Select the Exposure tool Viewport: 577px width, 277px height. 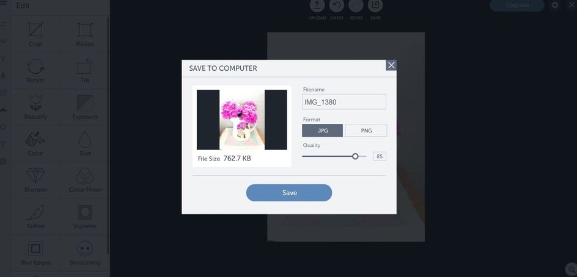[85, 103]
